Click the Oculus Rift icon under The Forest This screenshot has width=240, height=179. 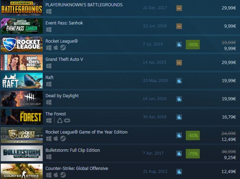[x=67, y=121]
